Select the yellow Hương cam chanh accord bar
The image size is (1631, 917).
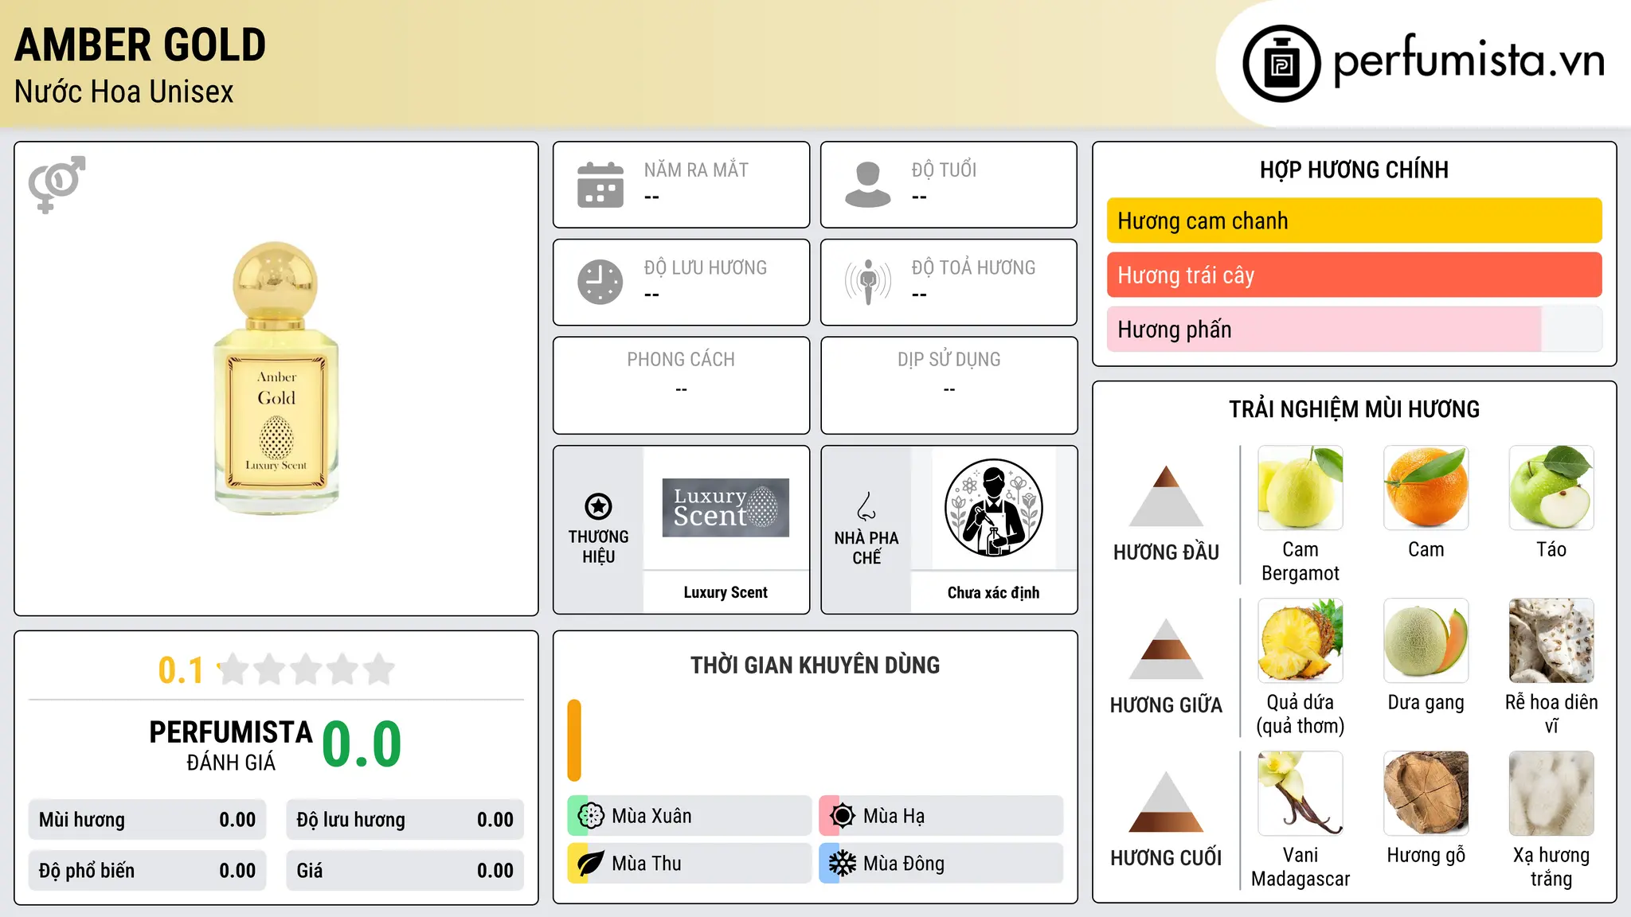tap(1354, 220)
